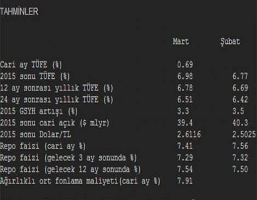Select the 2.5025 Şubat value
This screenshot has height=200, width=257.
point(244,134)
